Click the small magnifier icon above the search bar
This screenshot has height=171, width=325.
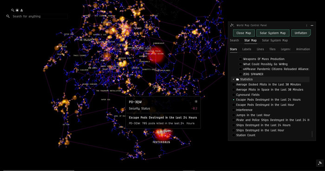point(13,10)
